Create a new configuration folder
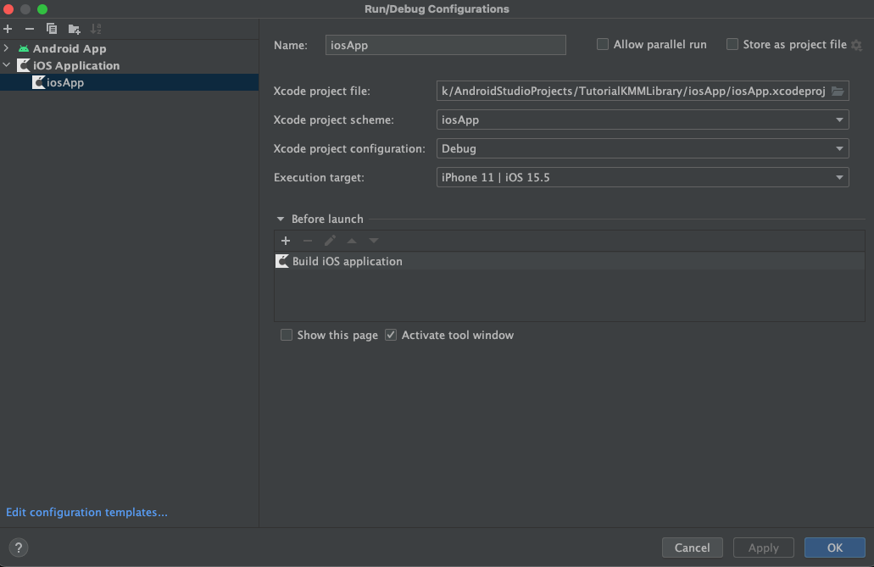Viewport: 874px width, 567px height. [x=74, y=28]
